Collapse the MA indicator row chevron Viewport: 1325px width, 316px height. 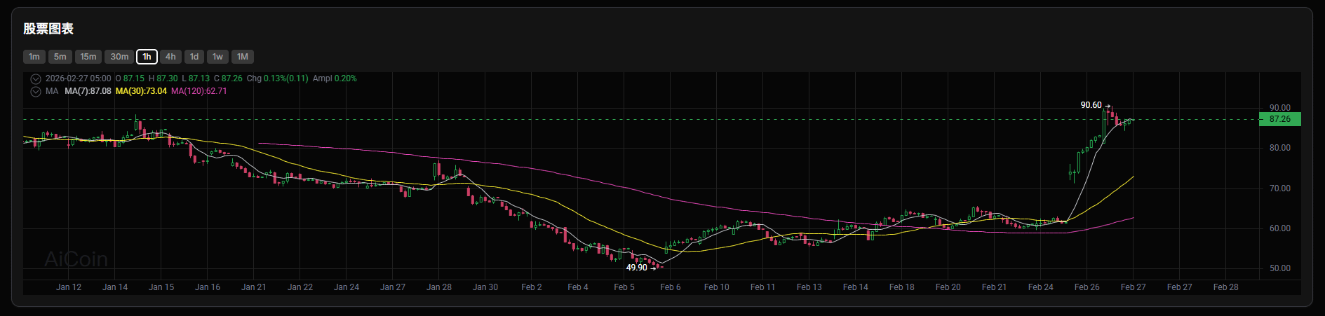(x=35, y=91)
